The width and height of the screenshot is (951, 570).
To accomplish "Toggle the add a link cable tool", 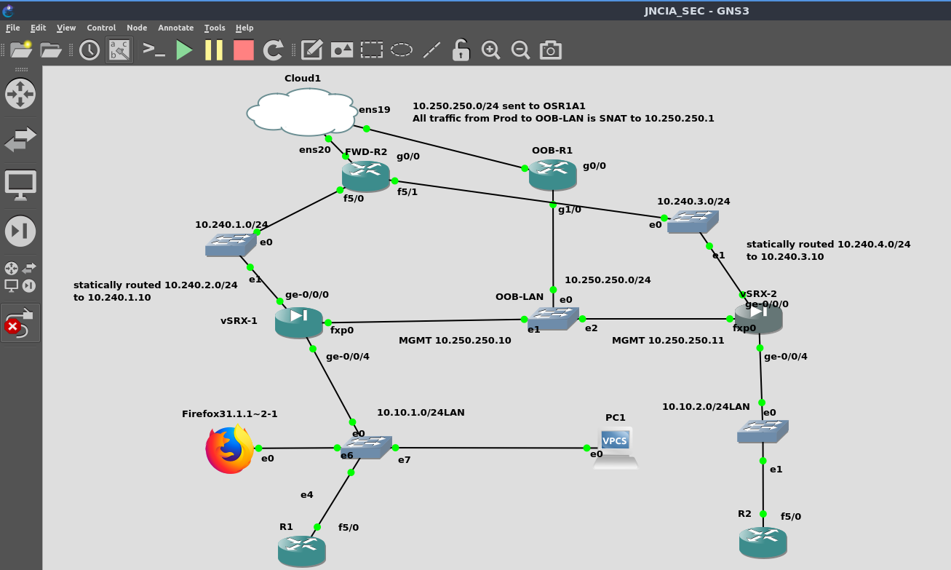I will pos(20,322).
